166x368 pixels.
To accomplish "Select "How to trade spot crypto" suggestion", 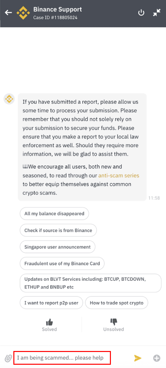I will click(117, 303).
